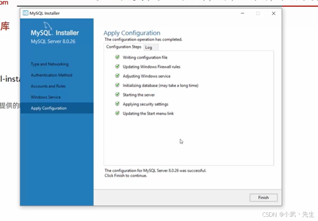This screenshot has width=318, height=221.
Task: Click 'MySQL Server 8.0.26' label in sidebar
Action: point(53,42)
